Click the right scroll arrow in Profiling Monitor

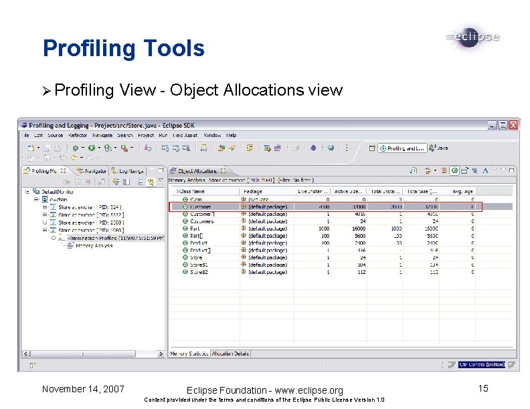pyautogui.click(x=161, y=354)
